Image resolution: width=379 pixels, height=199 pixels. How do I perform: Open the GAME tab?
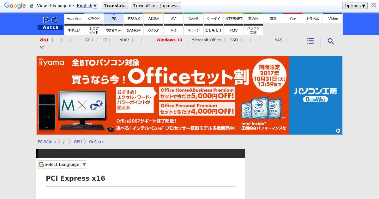pyautogui.click(x=194, y=19)
